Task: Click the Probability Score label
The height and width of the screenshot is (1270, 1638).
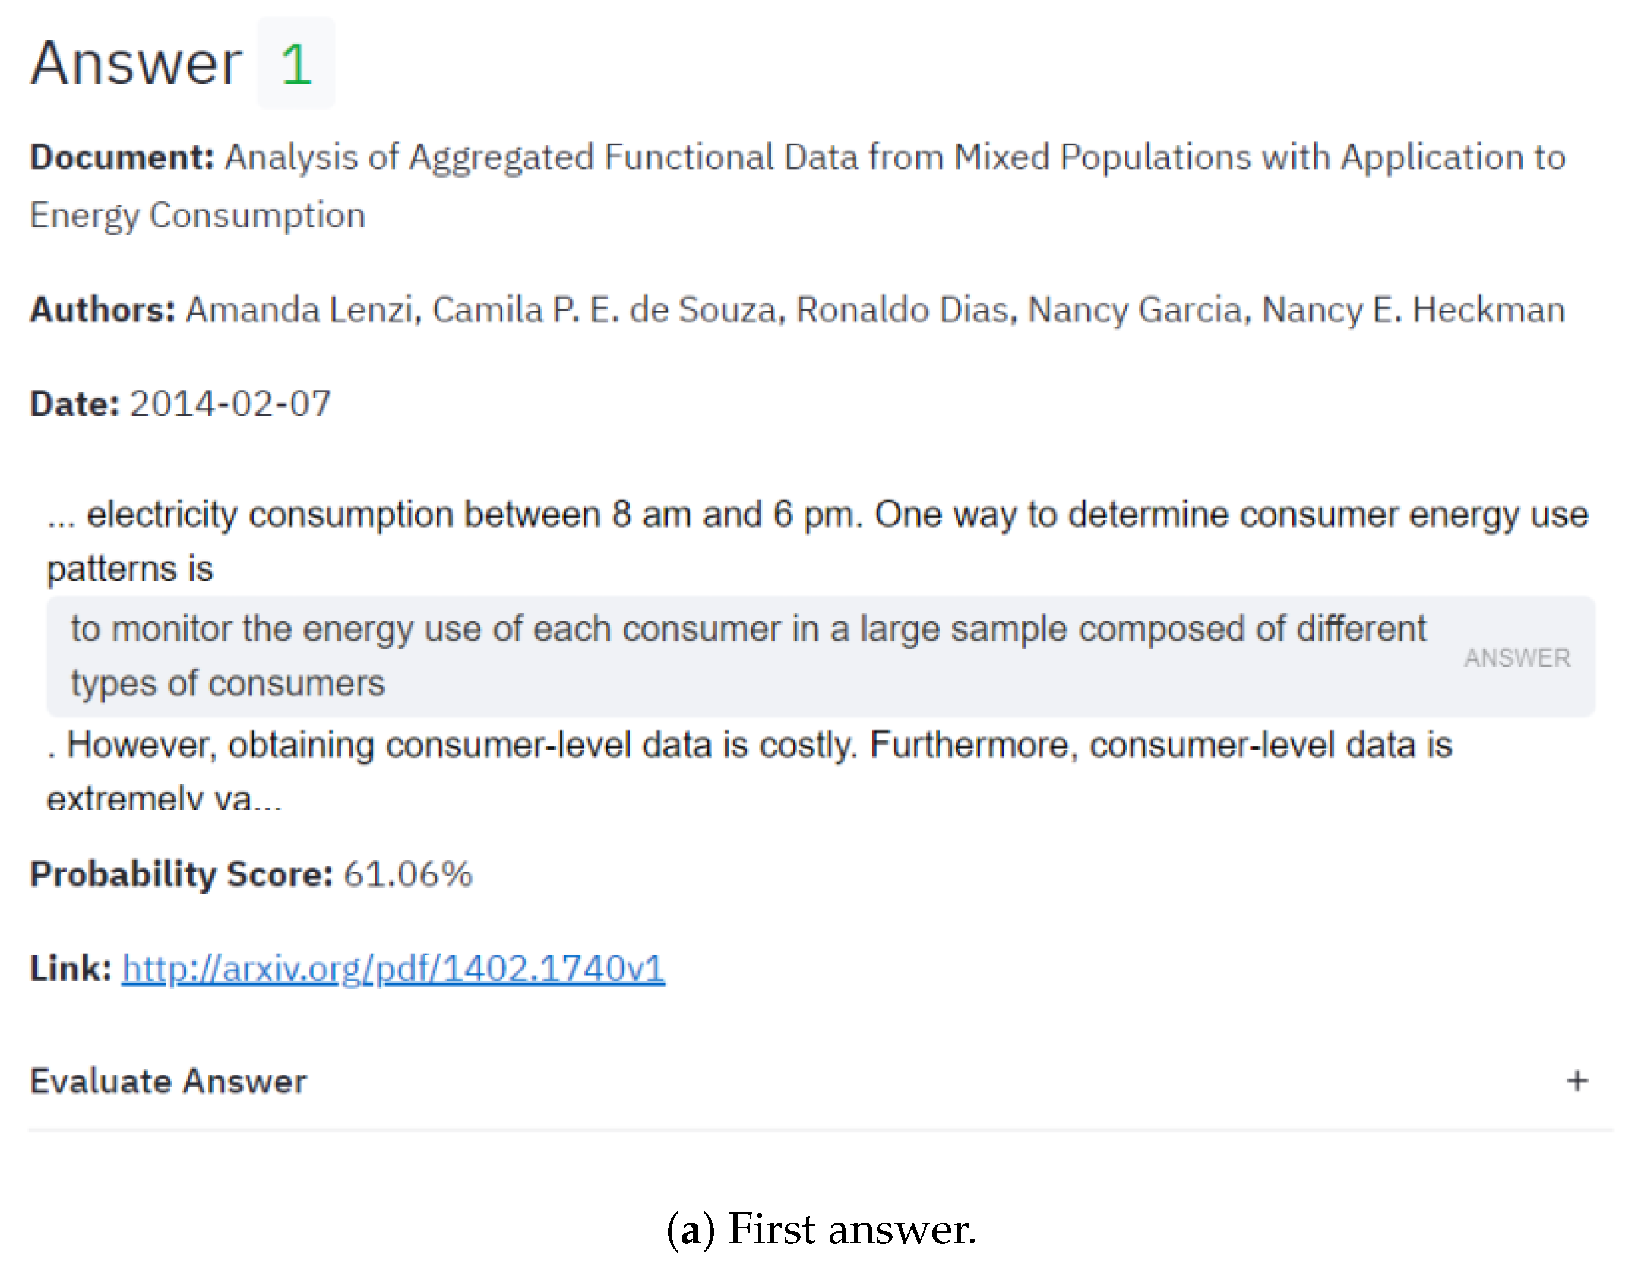Action: [181, 874]
